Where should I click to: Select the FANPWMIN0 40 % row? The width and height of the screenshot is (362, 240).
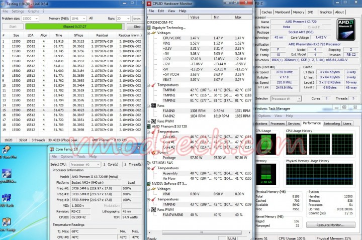pyautogui.click(x=200, y=215)
